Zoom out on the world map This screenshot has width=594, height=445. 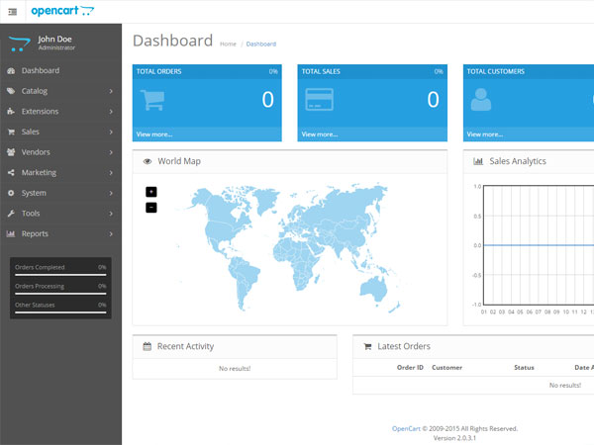[x=151, y=207]
